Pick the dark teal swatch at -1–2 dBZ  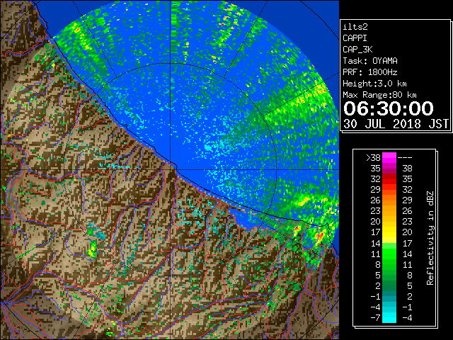click(x=389, y=296)
